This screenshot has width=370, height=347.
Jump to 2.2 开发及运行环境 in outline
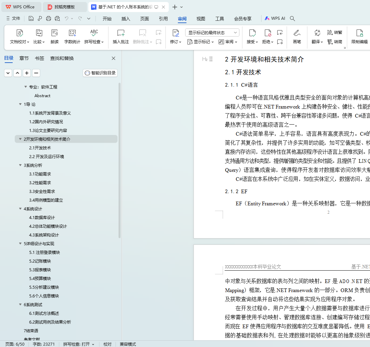click(47, 156)
